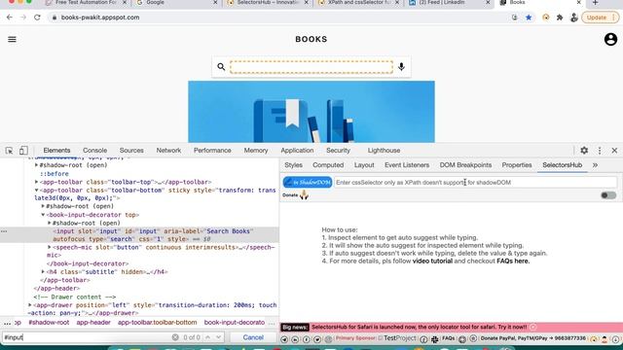The image size is (623, 350).
Task: Reload the current page
Action: [x=37, y=17]
